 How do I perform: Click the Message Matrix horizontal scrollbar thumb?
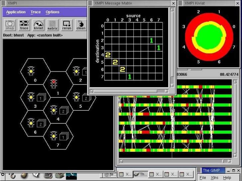[125, 91]
